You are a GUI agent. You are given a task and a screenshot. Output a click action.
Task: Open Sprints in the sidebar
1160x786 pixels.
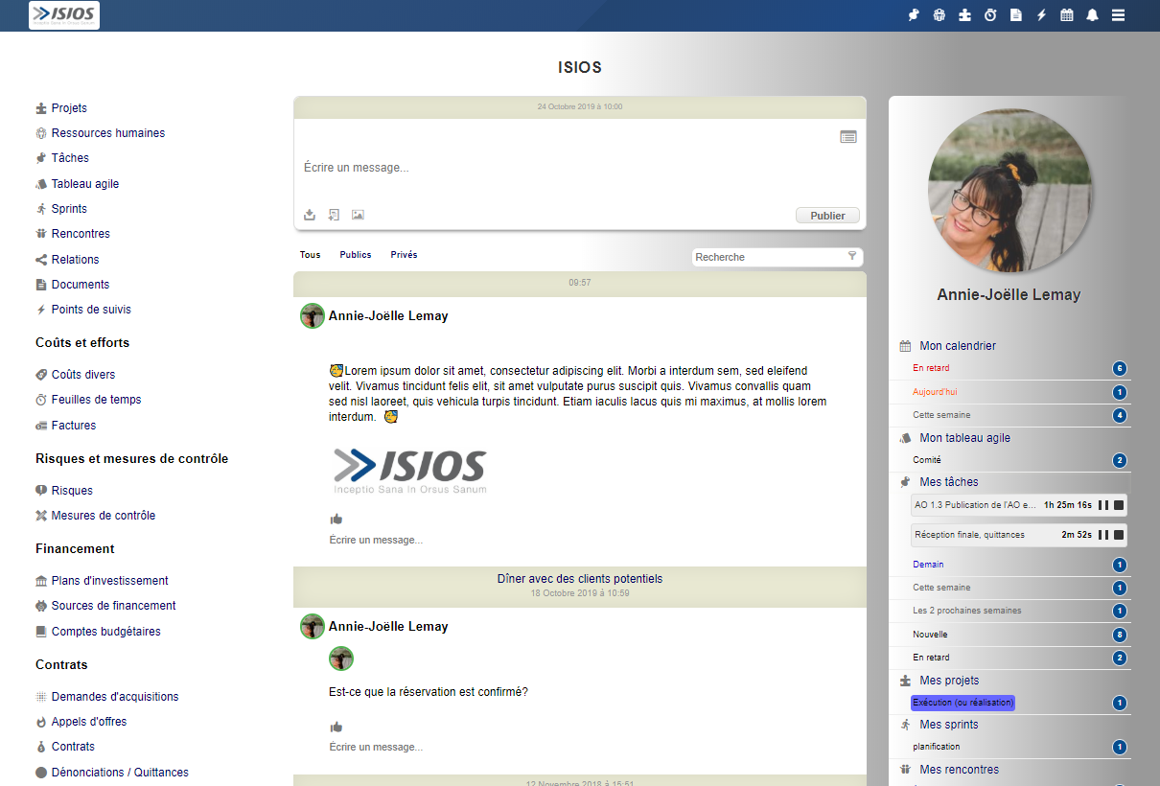69,209
